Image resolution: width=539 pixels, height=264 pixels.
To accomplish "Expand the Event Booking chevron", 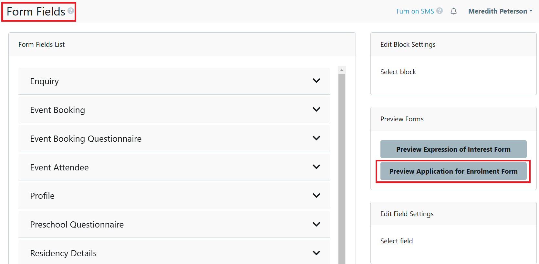I will (x=316, y=109).
